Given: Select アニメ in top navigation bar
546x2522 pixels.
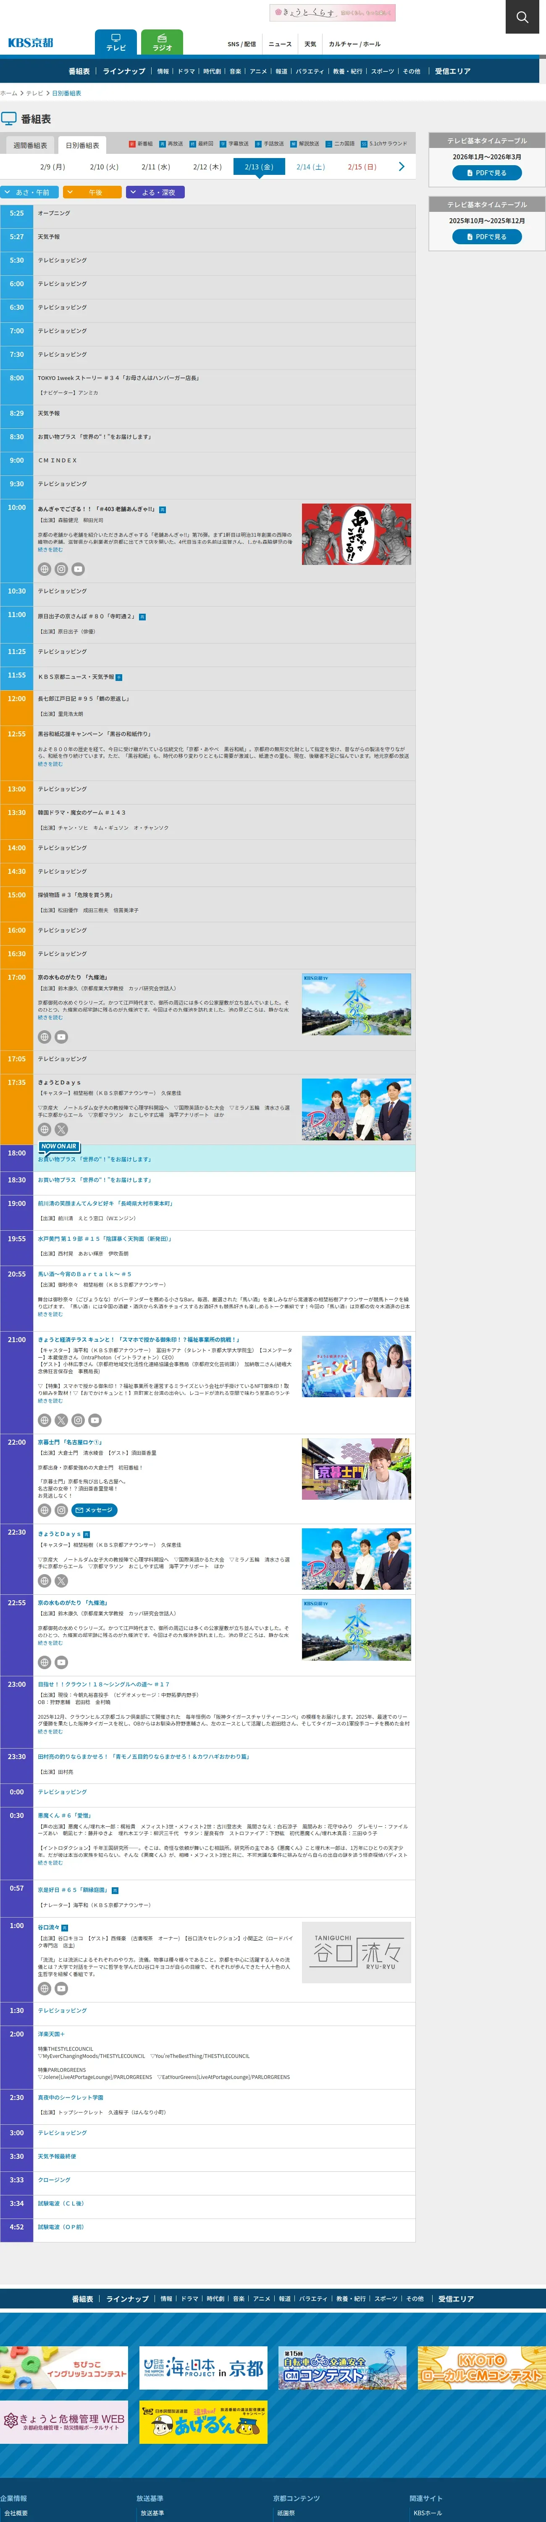Looking at the screenshot, I should [x=258, y=71].
